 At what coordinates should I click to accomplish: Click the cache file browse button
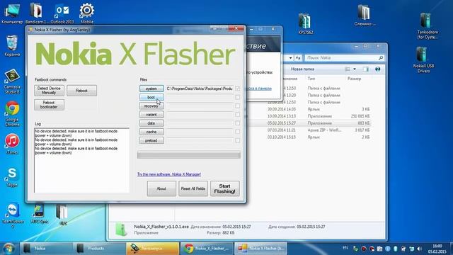coord(151,132)
